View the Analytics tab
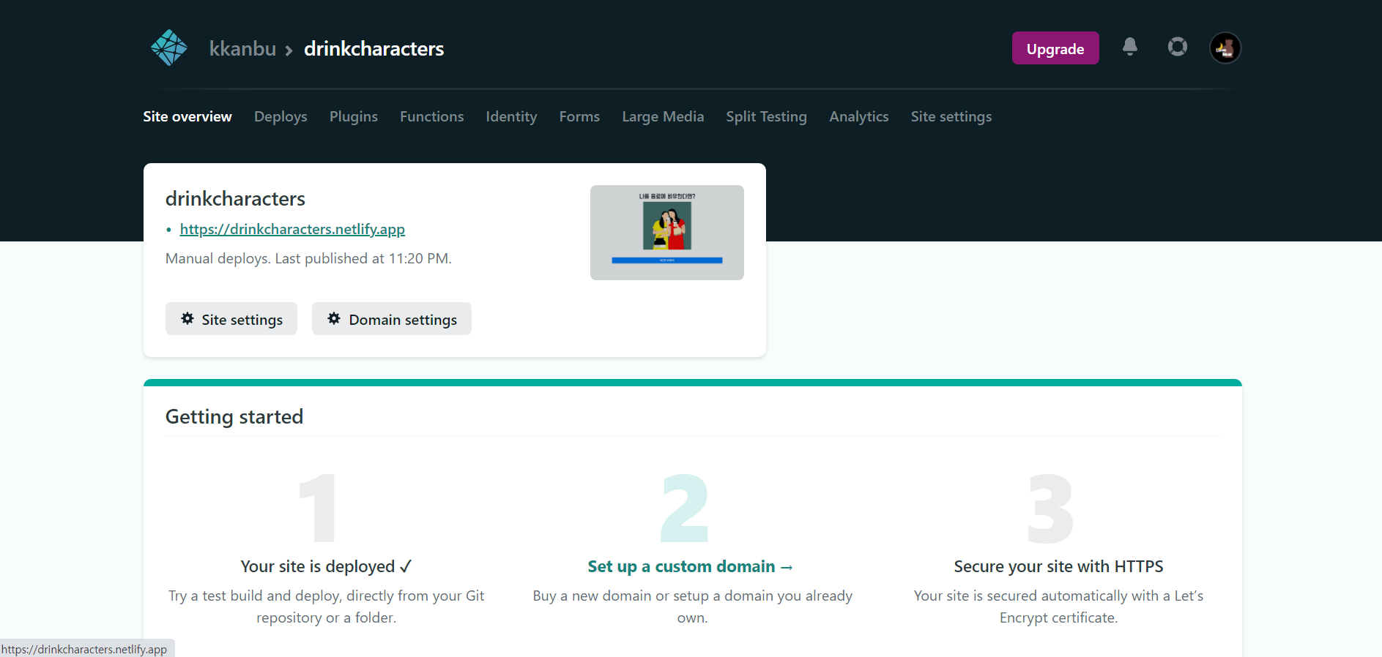The image size is (1382, 657). tap(859, 116)
